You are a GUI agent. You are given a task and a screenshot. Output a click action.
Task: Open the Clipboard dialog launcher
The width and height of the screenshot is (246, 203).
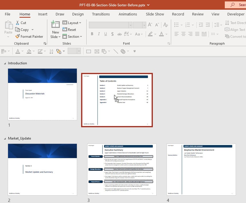coord(45,43)
